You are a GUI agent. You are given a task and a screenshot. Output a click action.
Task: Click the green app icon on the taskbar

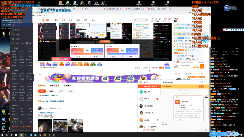[x=21, y=135]
